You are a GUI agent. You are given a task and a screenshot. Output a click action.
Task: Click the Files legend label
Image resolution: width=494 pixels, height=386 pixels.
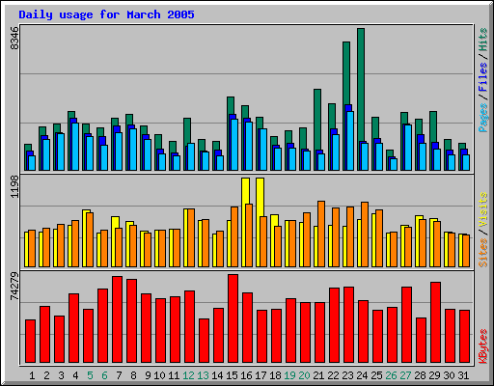tap(483, 76)
